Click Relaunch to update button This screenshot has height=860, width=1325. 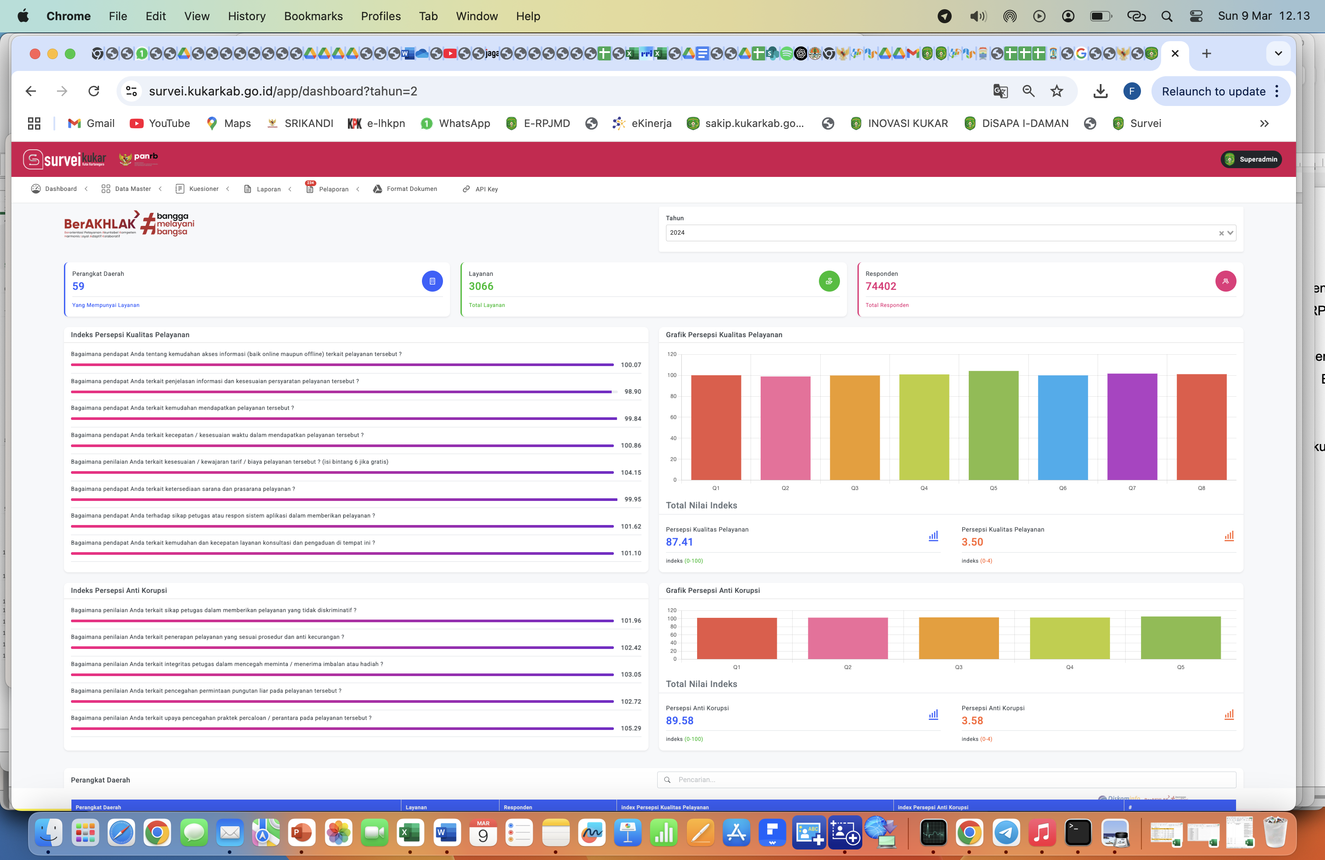point(1213,91)
